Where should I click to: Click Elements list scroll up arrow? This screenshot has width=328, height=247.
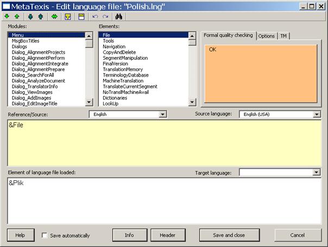192,36
